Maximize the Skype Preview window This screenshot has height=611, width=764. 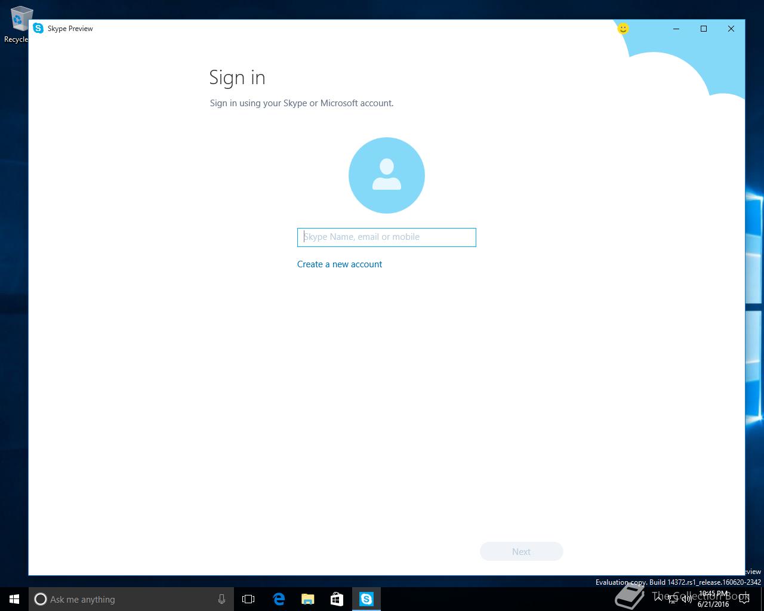coord(704,29)
